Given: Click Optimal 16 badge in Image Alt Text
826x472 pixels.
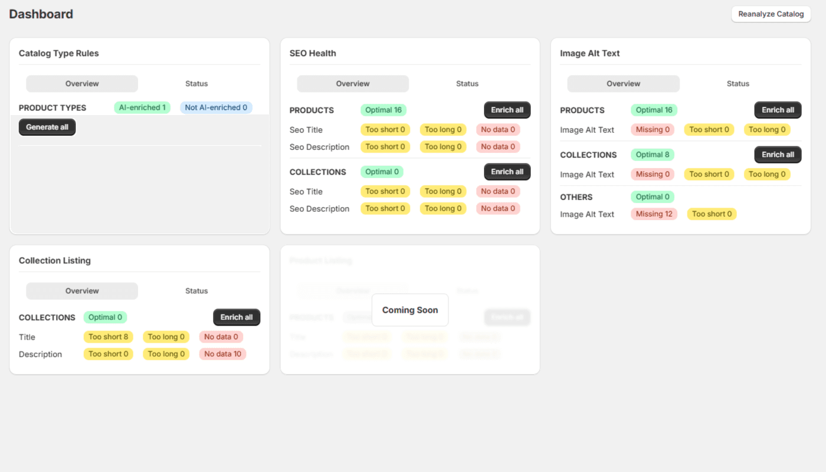Looking at the screenshot, I should coord(654,110).
